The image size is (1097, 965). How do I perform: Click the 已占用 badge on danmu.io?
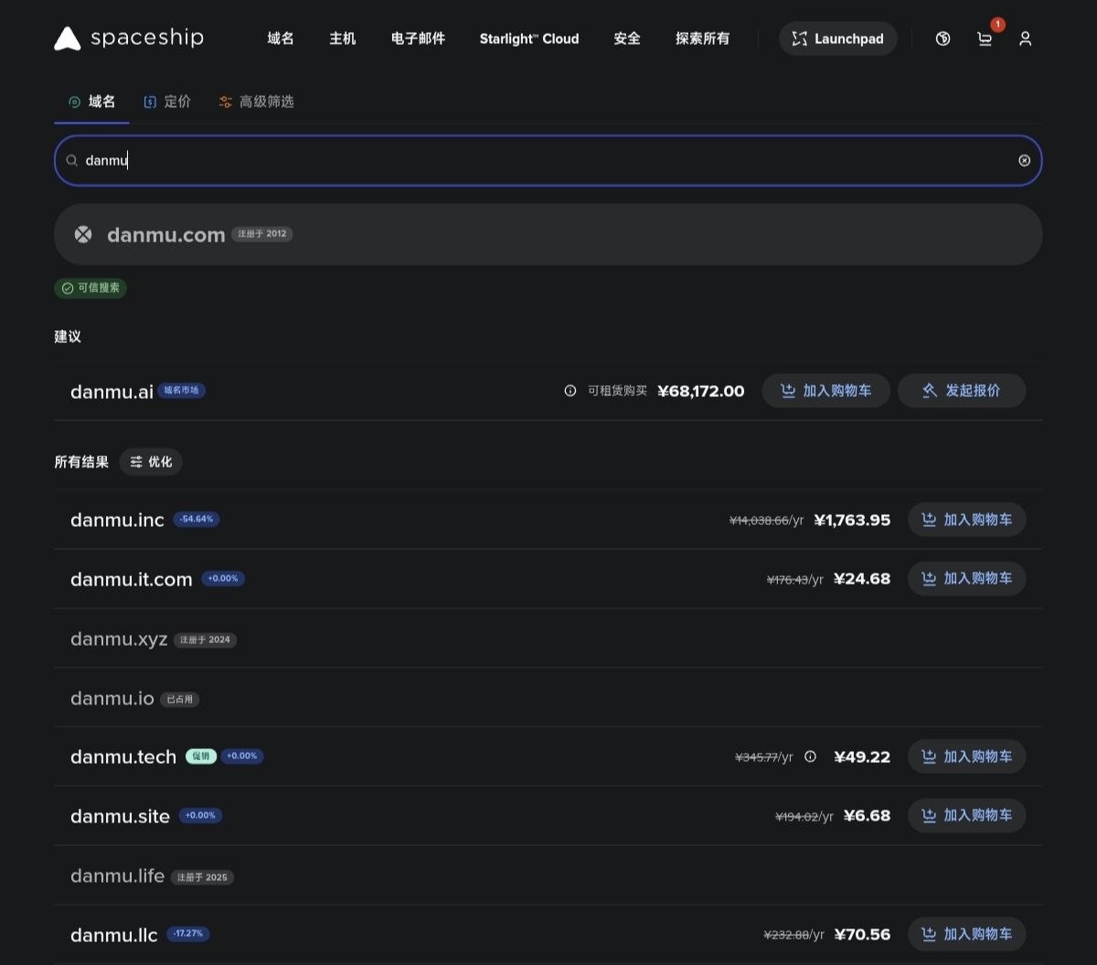(x=180, y=699)
